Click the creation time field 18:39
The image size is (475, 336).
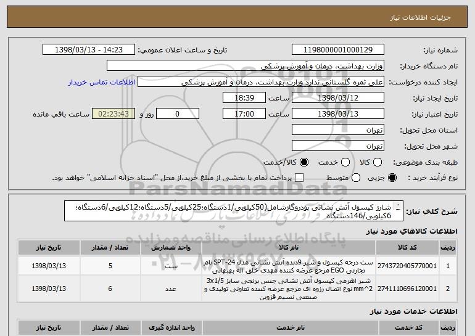[244, 98]
